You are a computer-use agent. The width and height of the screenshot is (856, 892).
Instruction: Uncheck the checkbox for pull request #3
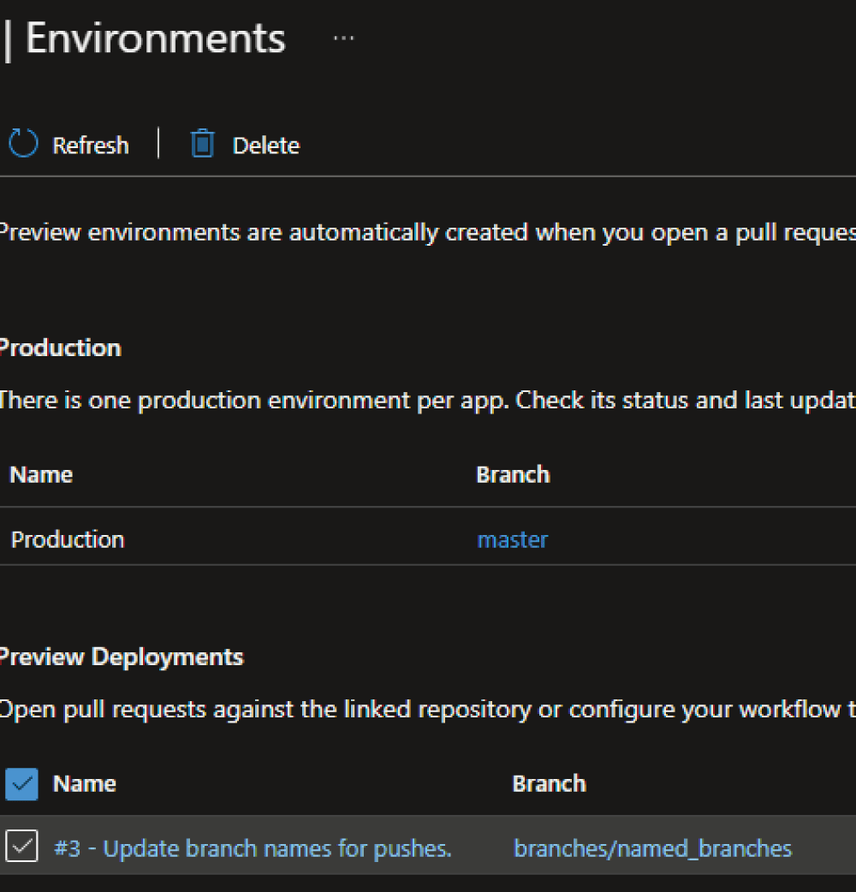coord(21,847)
